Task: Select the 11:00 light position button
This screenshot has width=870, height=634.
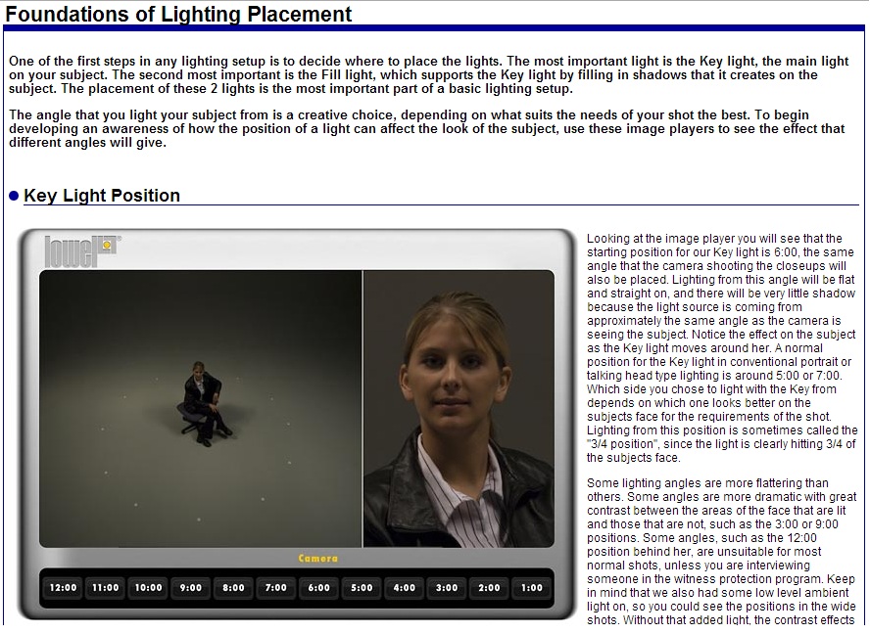Action: click(105, 588)
